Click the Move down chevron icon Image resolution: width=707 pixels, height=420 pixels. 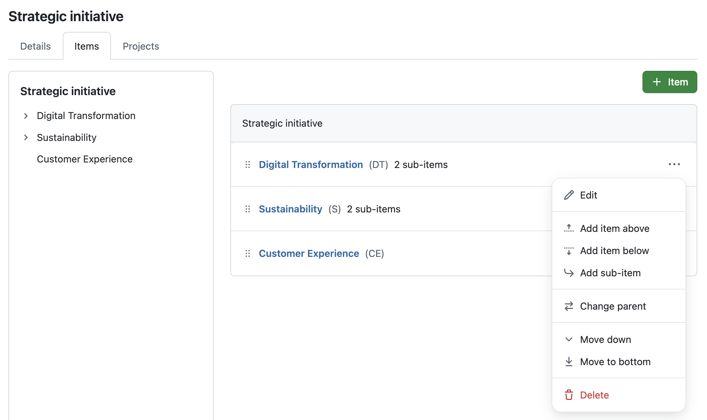point(569,339)
